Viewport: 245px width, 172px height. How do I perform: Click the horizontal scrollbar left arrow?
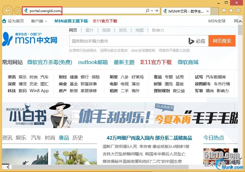(8, 167)
